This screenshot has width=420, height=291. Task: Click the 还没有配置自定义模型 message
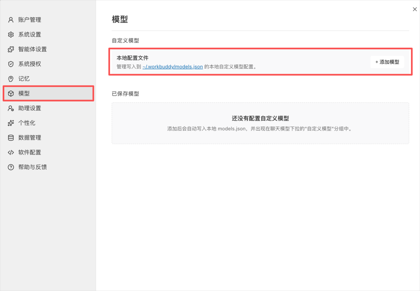point(260,118)
